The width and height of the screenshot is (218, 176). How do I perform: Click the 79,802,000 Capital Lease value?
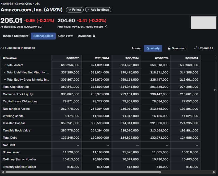pos(130,101)
